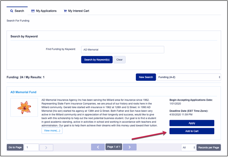Screen dimensions: 228x157
Task: Go to next page using right arrow after Page 1 of 1
Action: (130, 147)
